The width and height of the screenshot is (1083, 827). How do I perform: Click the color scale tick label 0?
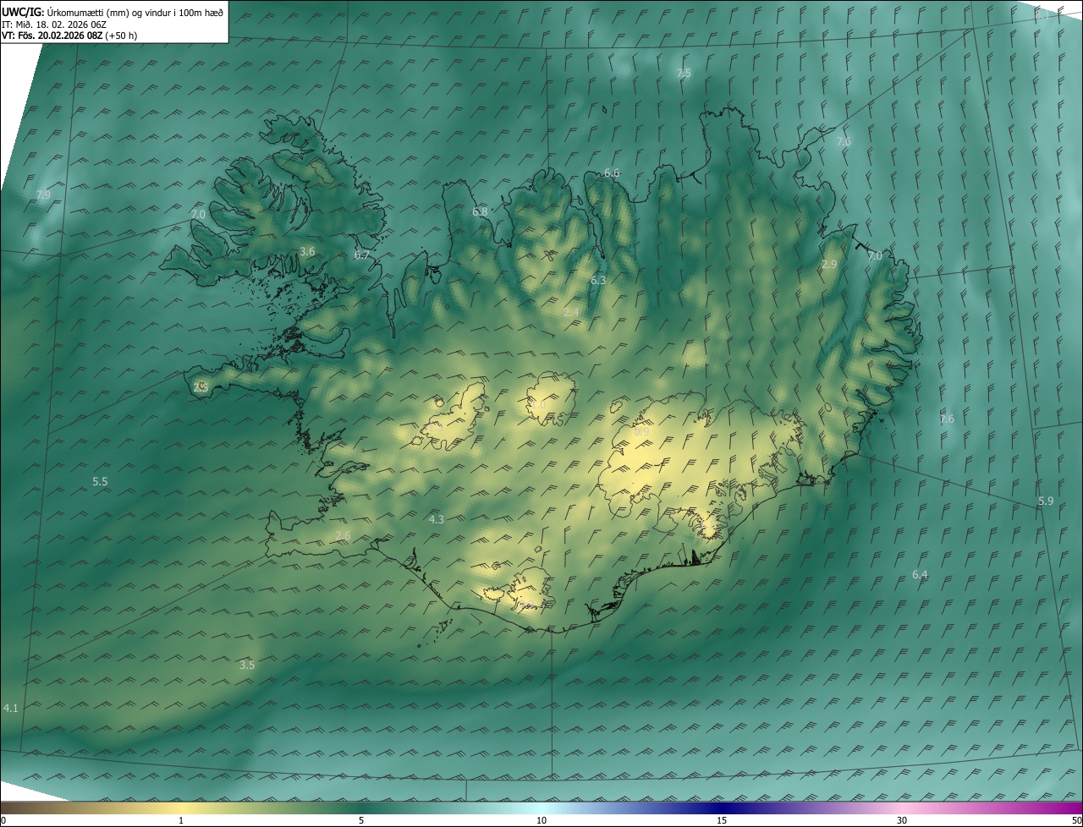coord(3,820)
